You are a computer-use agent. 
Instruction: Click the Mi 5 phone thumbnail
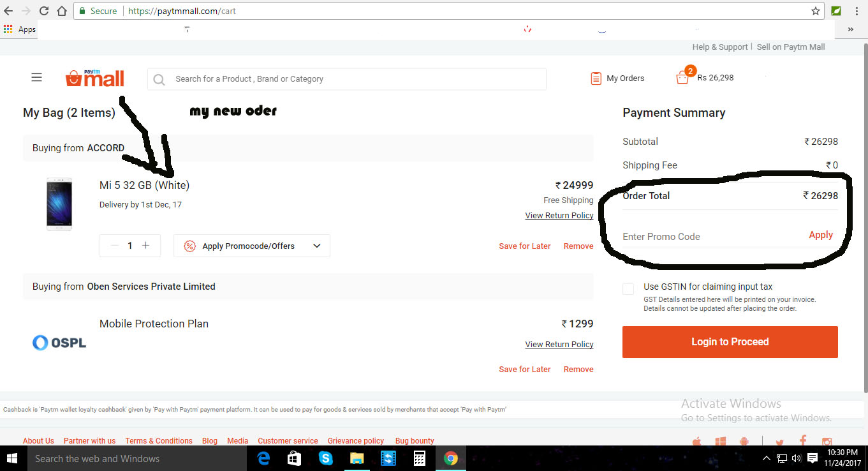59,204
